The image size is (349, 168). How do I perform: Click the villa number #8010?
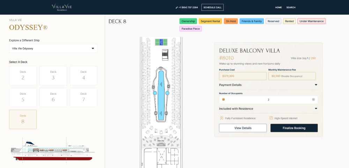click(227, 58)
